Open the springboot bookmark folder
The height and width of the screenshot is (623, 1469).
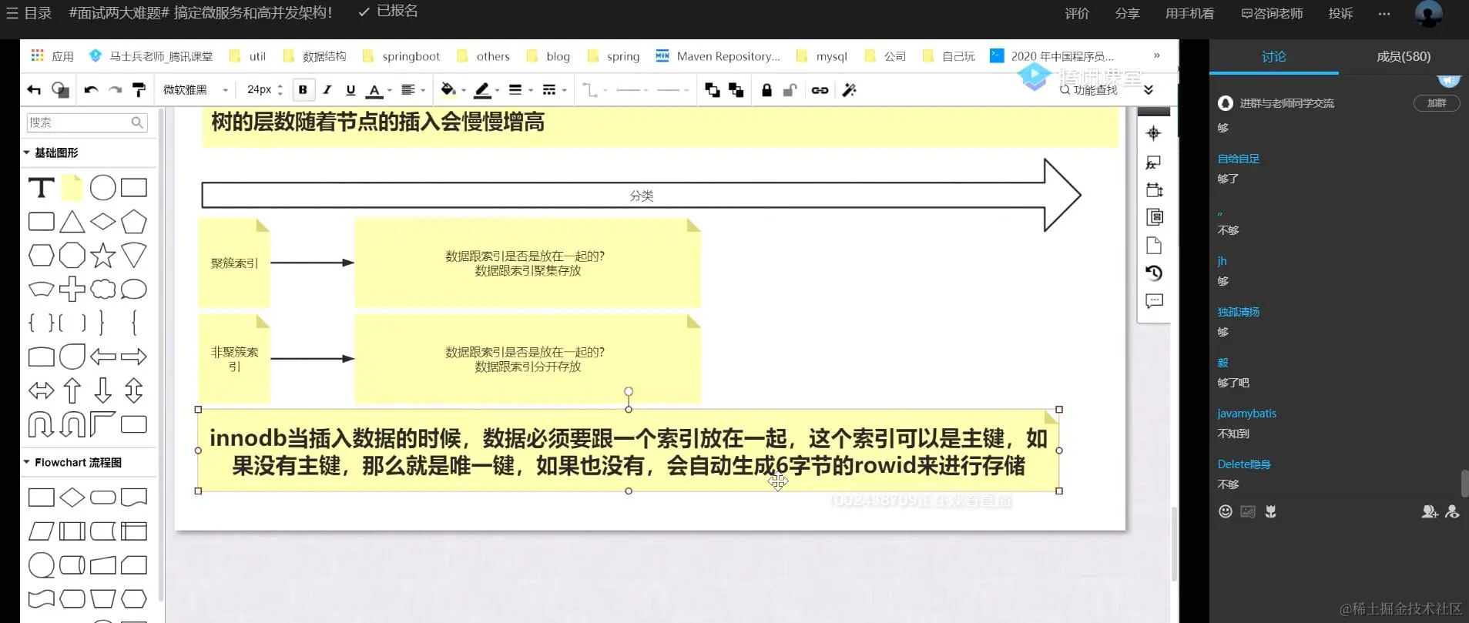(401, 56)
